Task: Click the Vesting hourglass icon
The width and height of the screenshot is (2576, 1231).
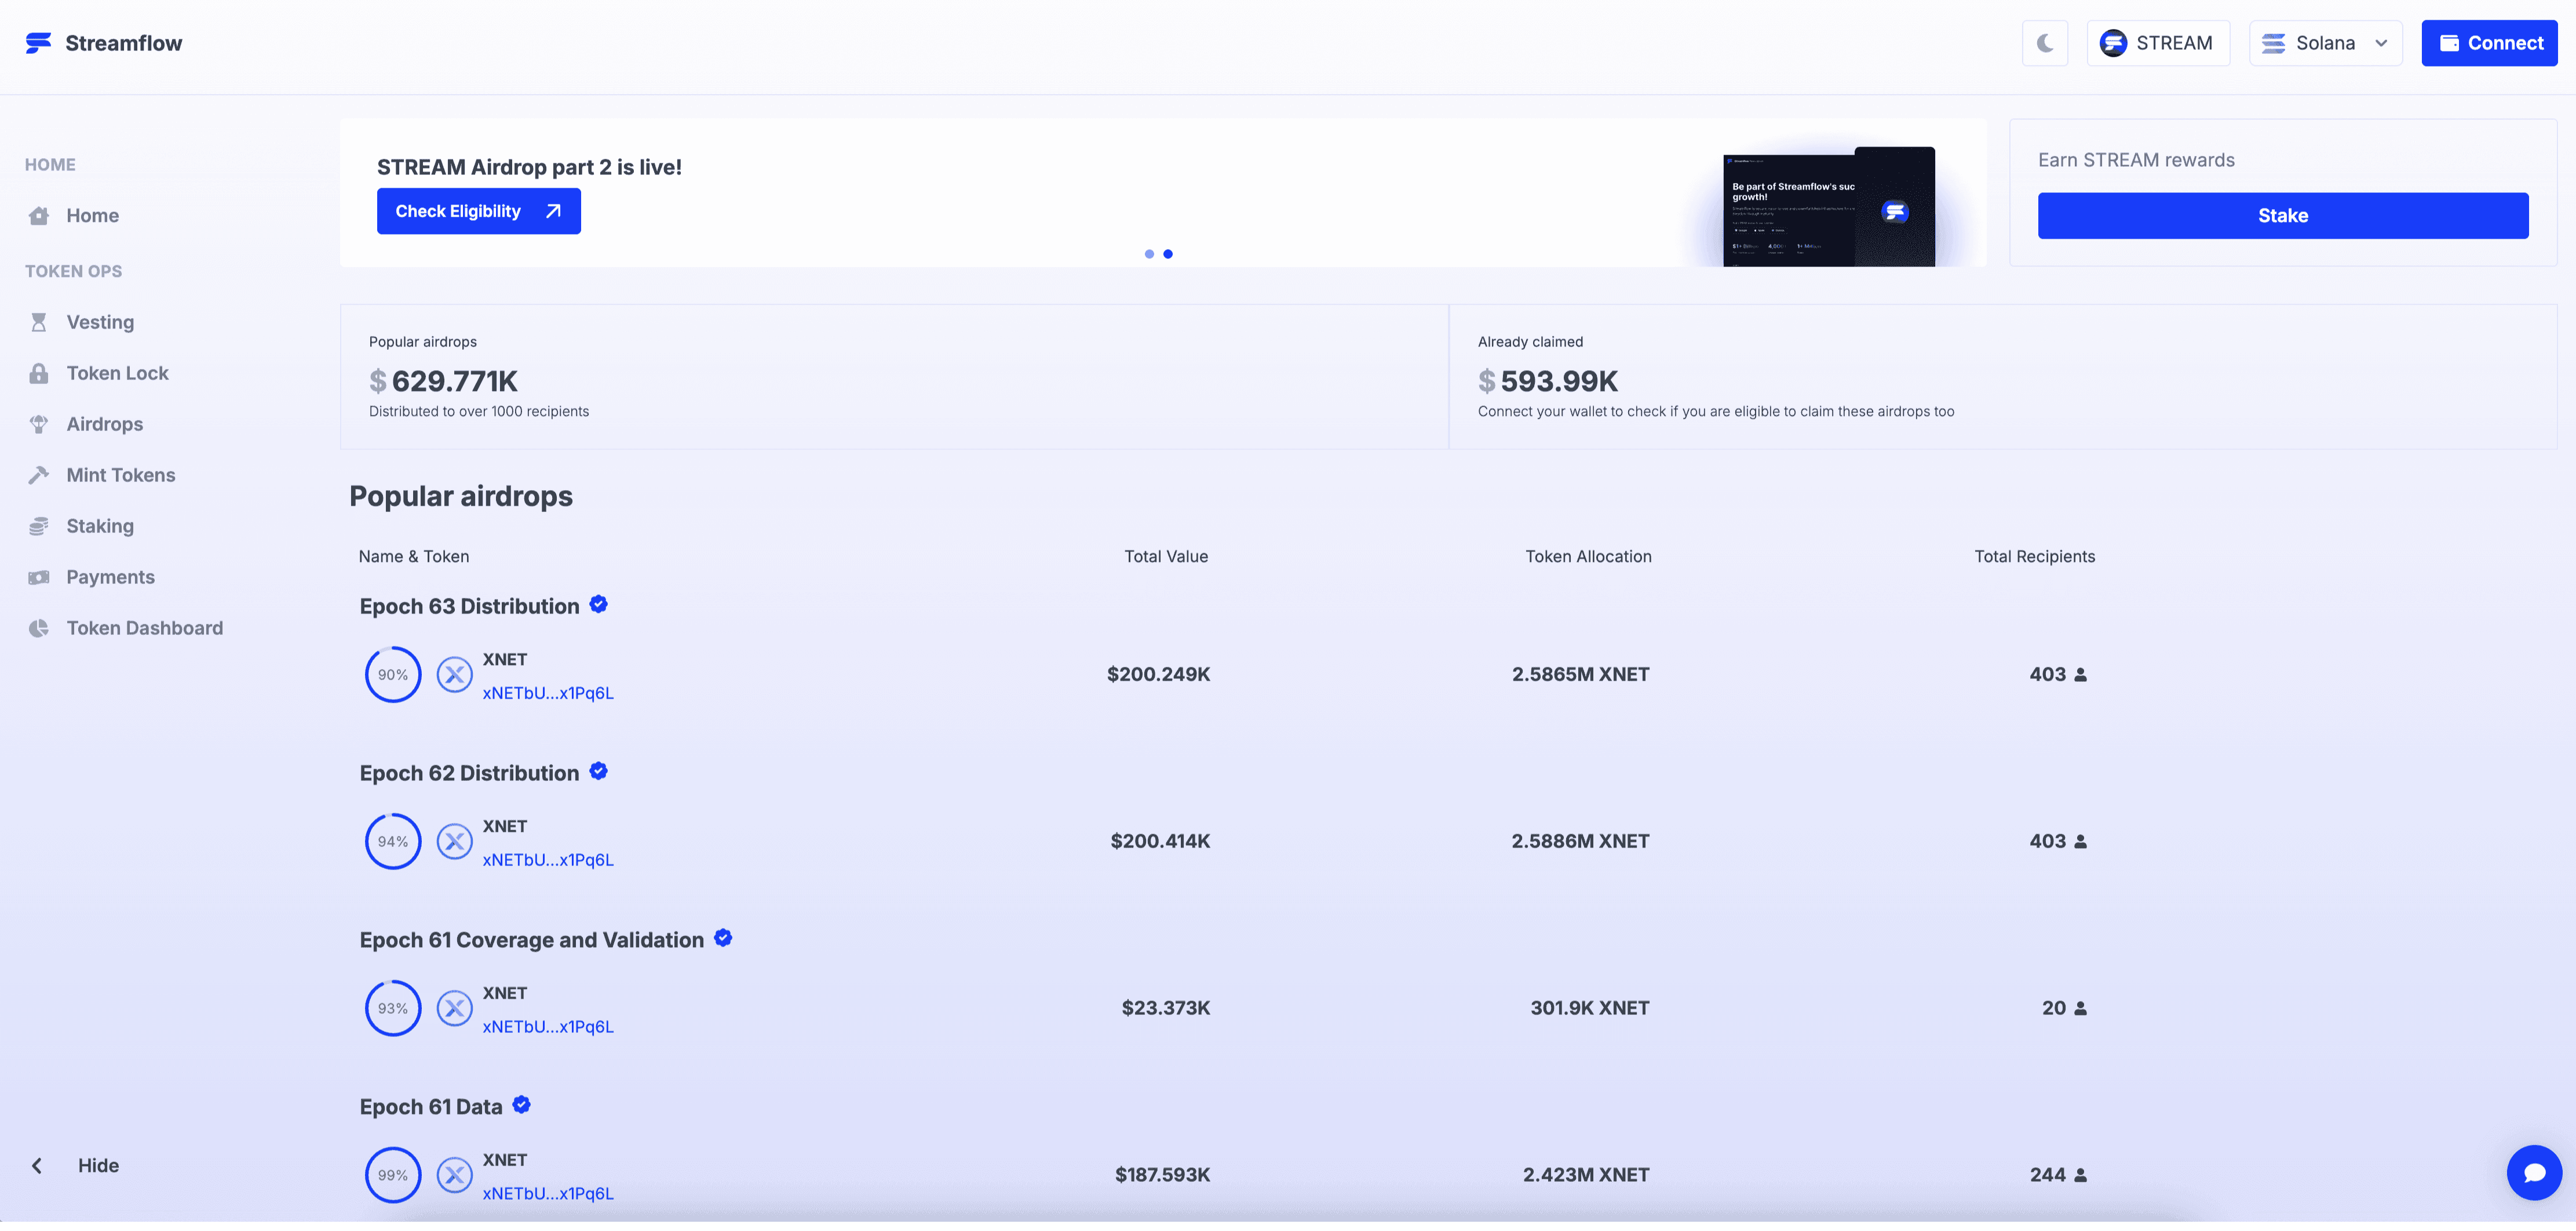Action: pos(39,322)
